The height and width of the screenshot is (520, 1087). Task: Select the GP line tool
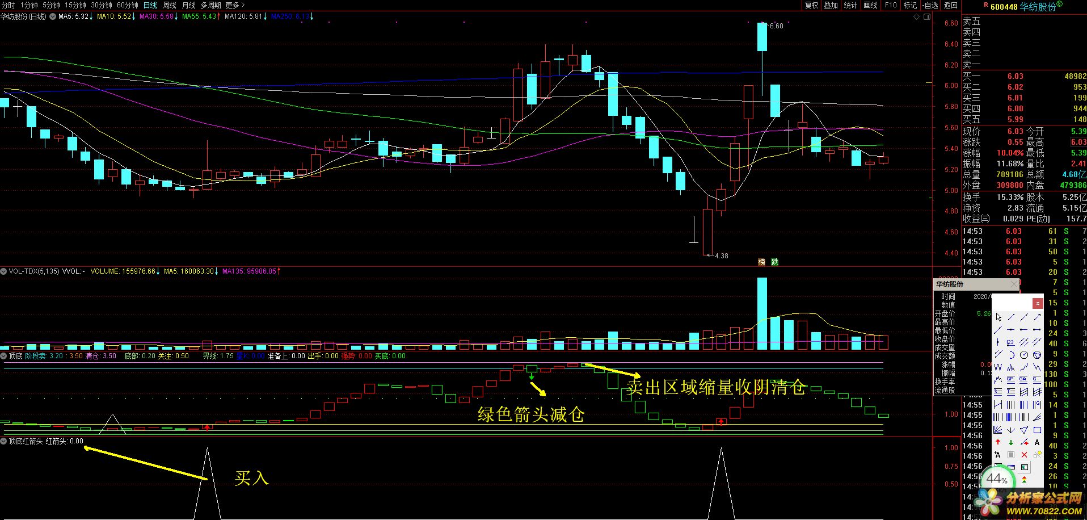pos(1011,380)
